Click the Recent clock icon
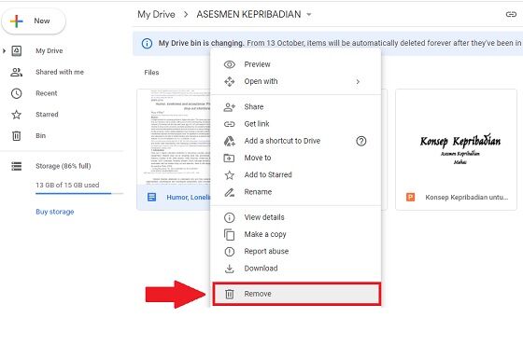Viewport: 523px width, 359px height. (x=17, y=93)
